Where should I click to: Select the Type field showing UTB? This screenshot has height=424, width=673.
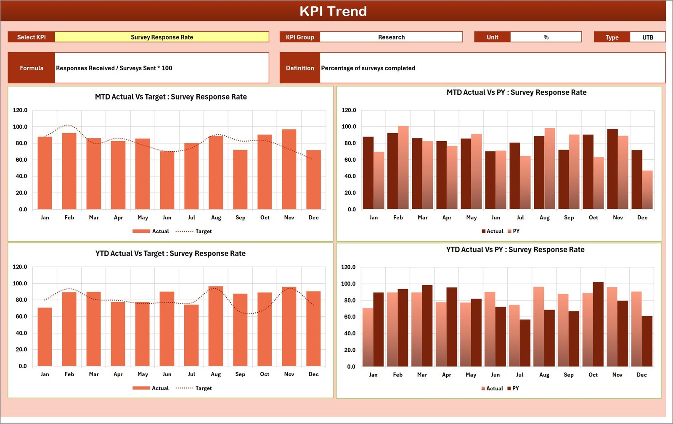(x=648, y=37)
